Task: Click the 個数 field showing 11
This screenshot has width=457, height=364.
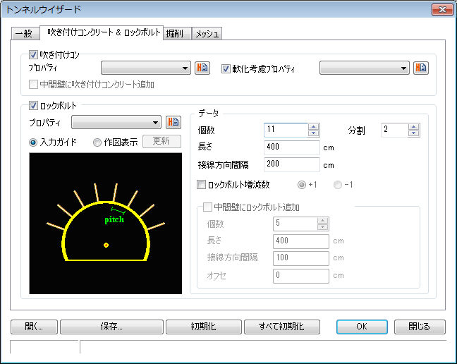Action: 286,130
